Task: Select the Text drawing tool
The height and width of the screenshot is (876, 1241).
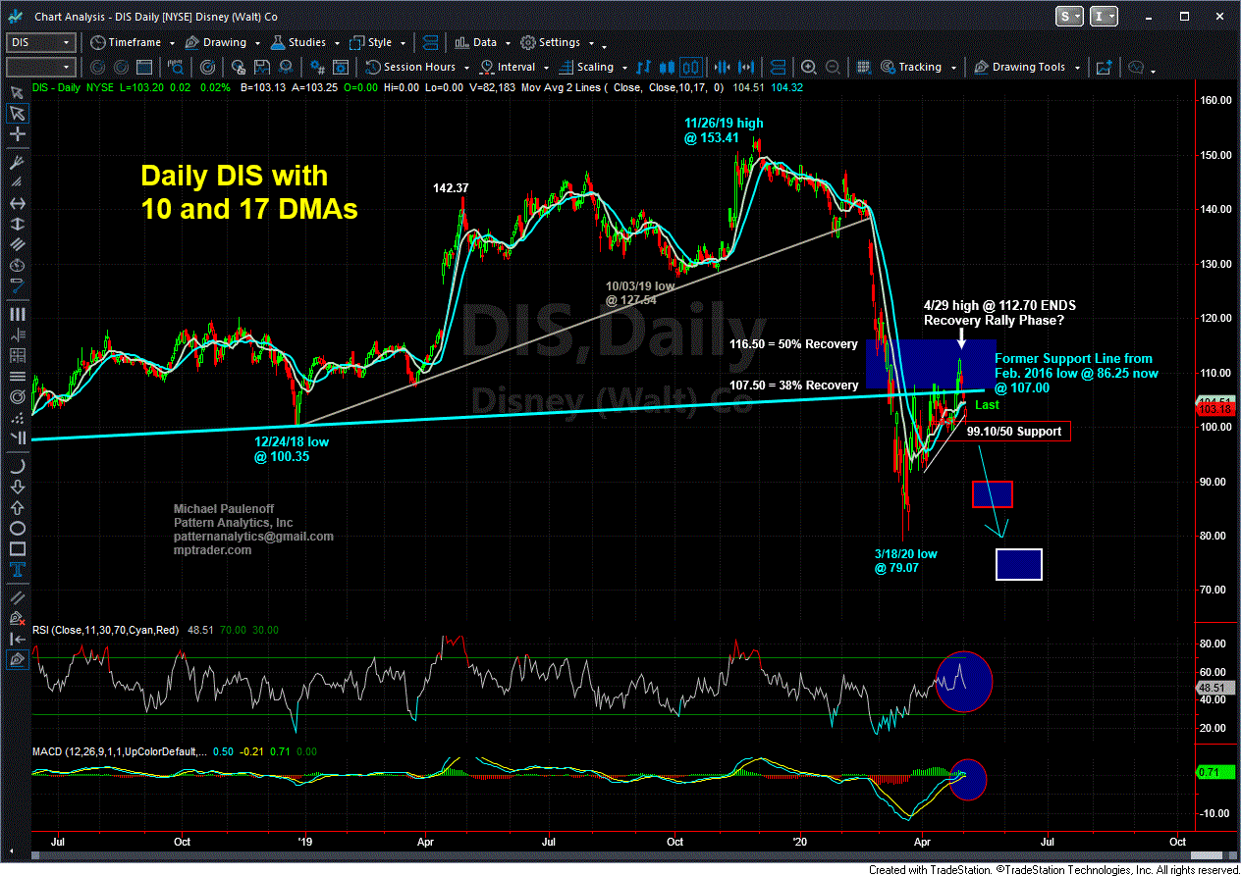Action: [x=17, y=570]
